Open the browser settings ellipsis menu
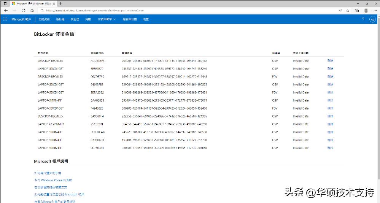 (x=375, y=10)
